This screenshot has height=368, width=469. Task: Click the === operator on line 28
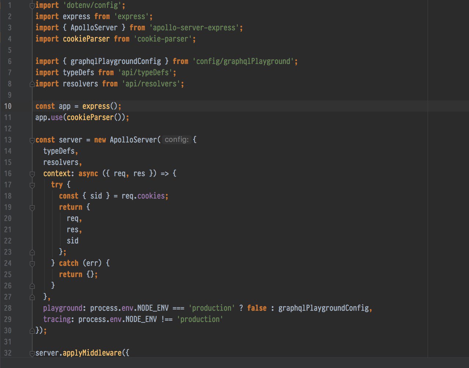click(178, 308)
